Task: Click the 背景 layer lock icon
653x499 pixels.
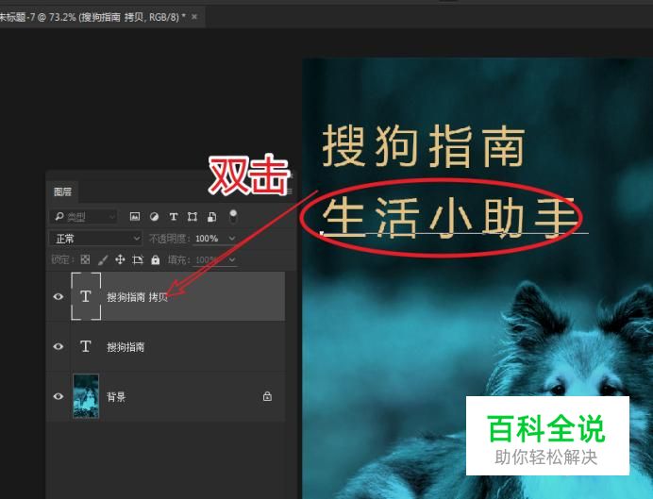Action: click(x=267, y=396)
